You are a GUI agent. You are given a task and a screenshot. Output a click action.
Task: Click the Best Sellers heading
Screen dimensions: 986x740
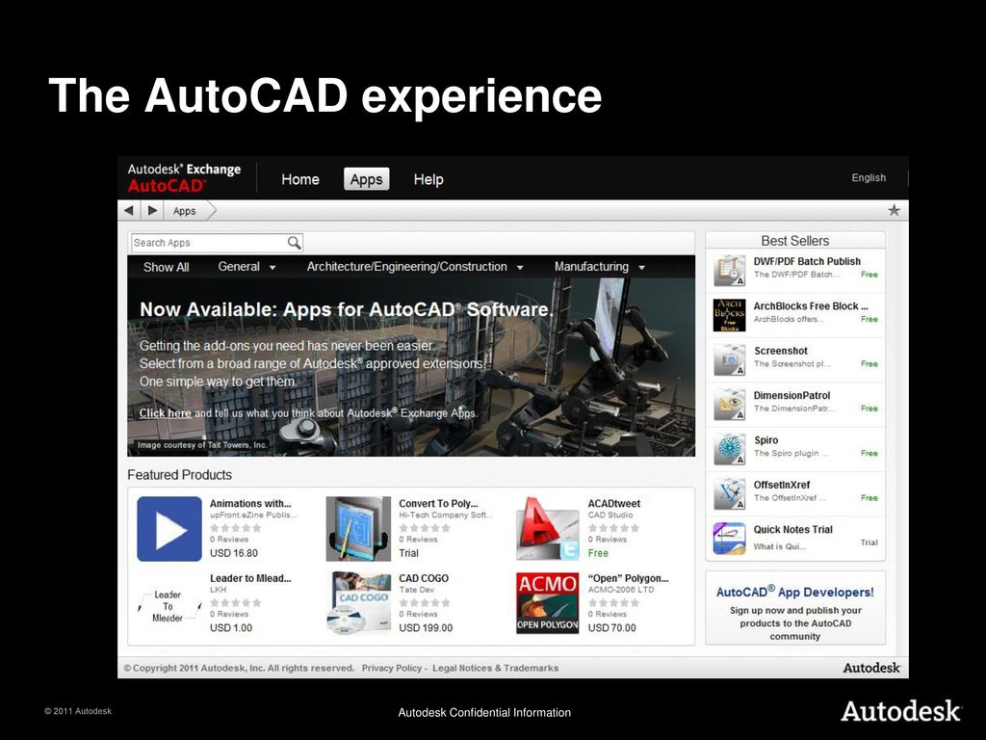pyautogui.click(x=794, y=240)
